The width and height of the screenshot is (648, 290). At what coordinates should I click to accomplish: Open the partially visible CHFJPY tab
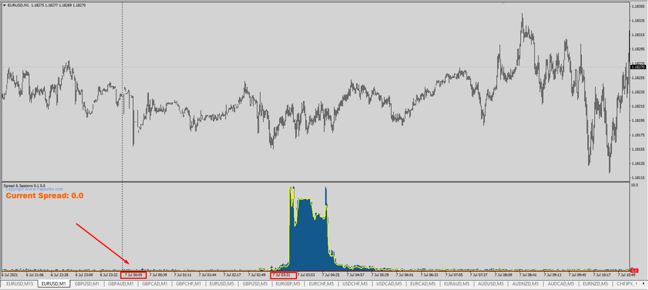click(624, 284)
